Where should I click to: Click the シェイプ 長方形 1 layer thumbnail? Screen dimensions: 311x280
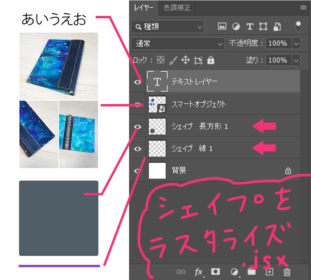click(x=157, y=126)
